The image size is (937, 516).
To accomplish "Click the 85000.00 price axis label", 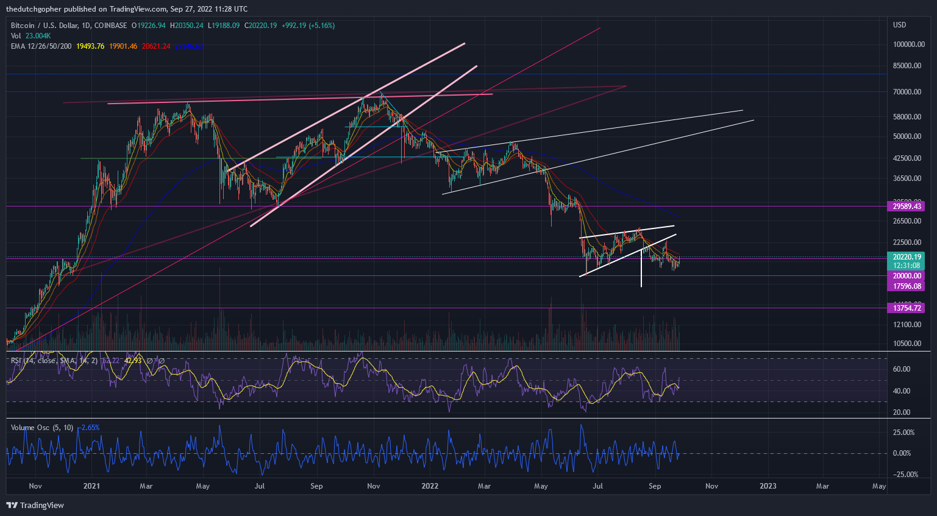I will 907,66.
